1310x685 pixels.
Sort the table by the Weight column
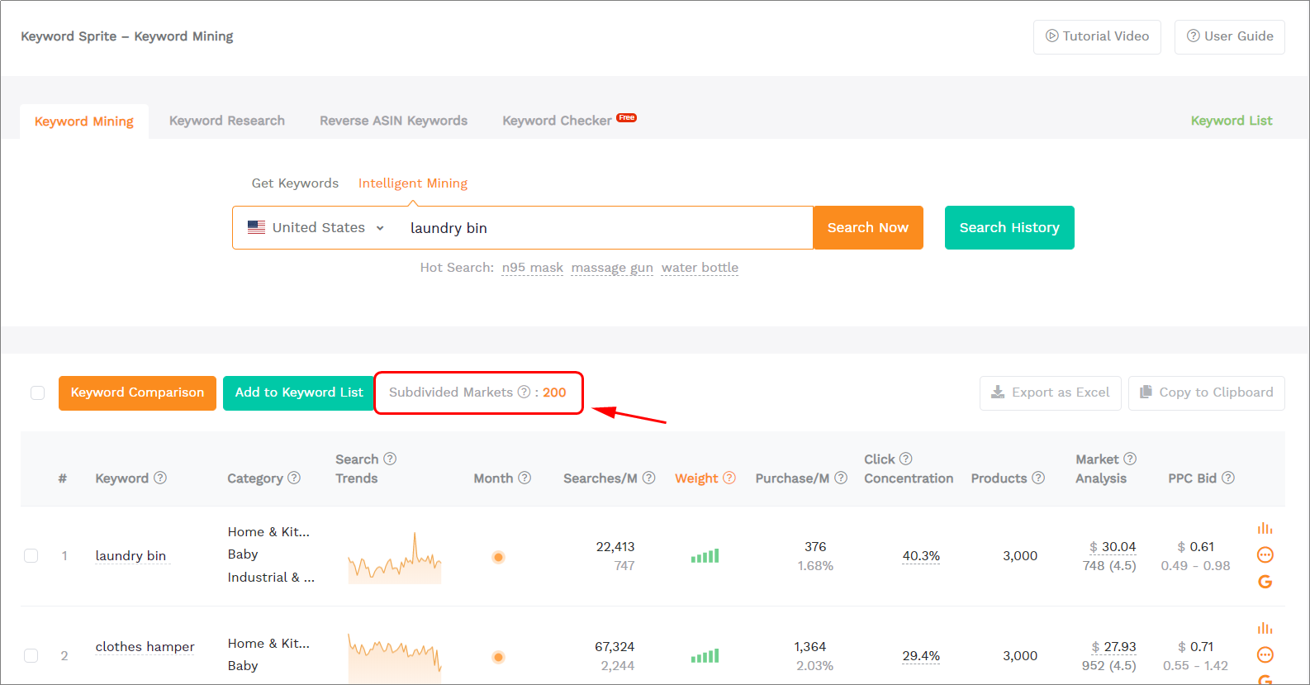tap(696, 478)
